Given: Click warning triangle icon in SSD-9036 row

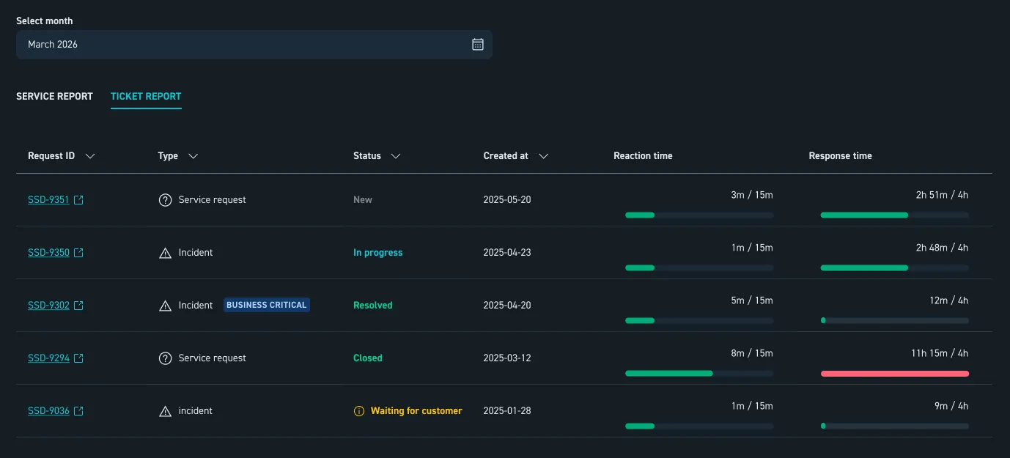Looking at the screenshot, I should (x=165, y=411).
